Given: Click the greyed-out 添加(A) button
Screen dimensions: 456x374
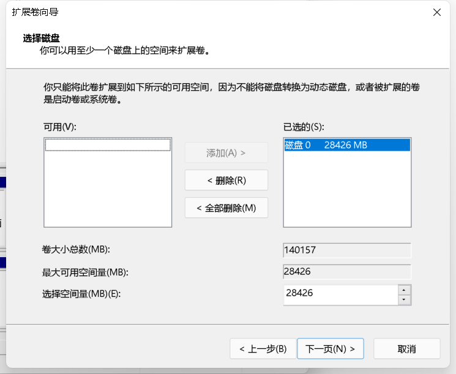Looking at the screenshot, I should (x=226, y=152).
